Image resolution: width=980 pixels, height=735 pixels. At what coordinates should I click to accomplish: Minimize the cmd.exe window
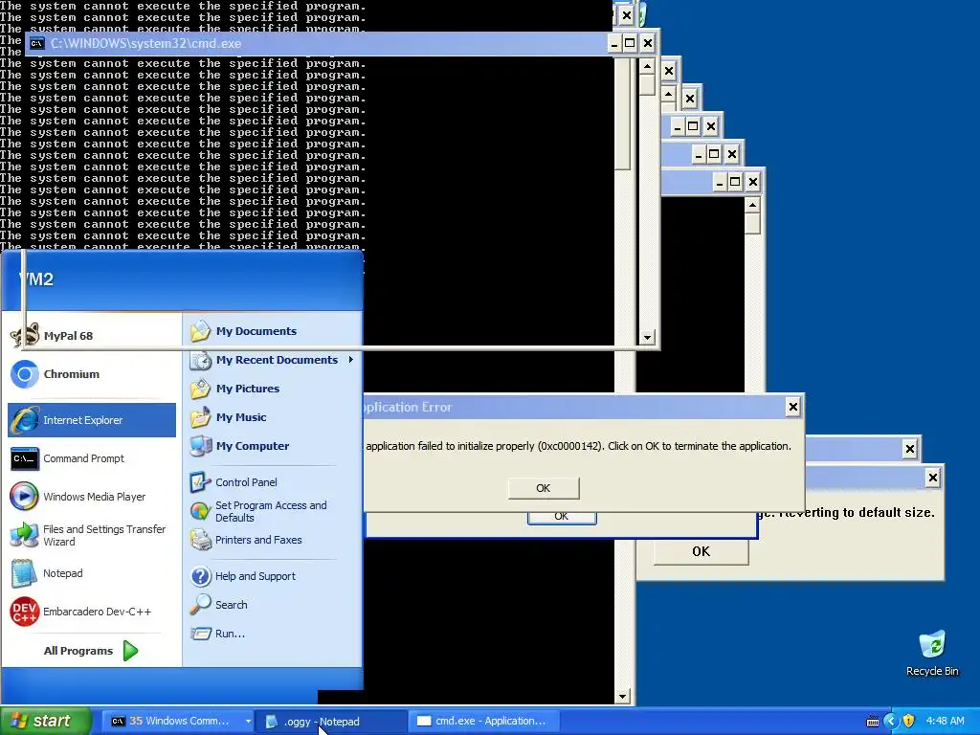pyautogui.click(x=613, y=43)
